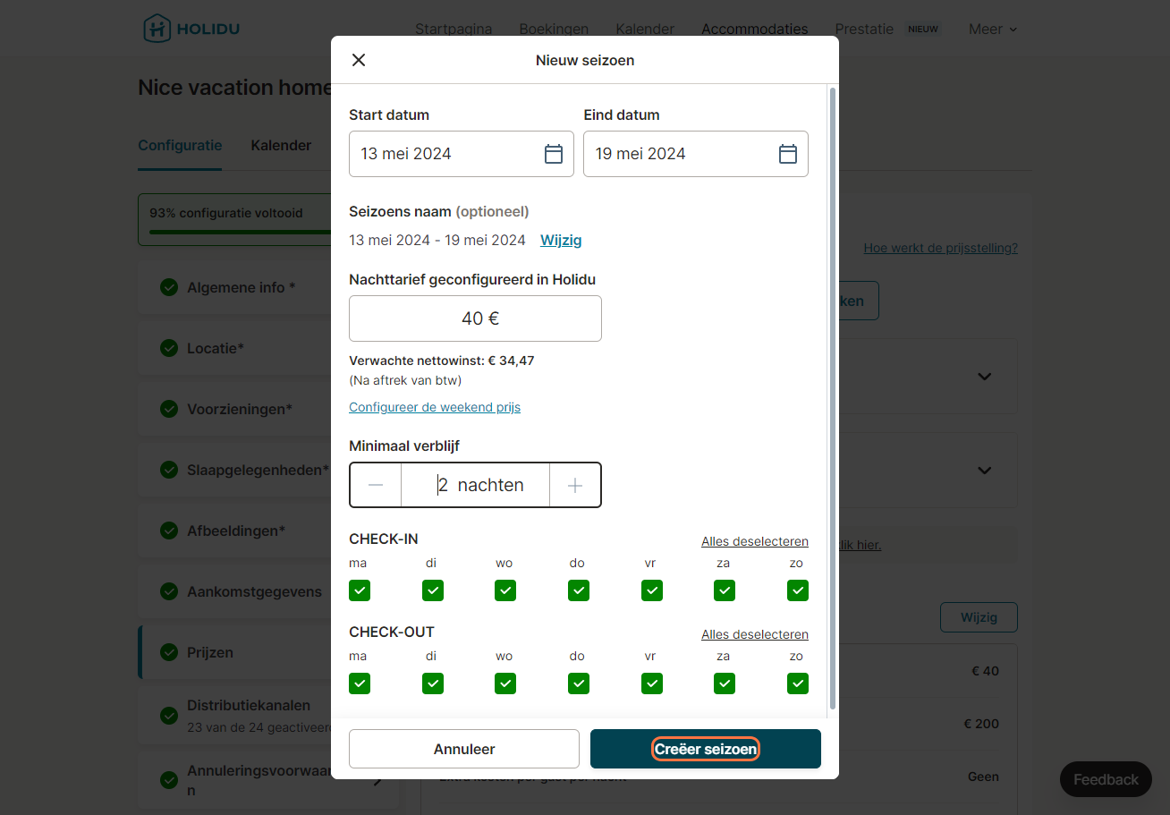Click the Annuleer button
The image size is (1170, 815).
[x=464, y=749]
